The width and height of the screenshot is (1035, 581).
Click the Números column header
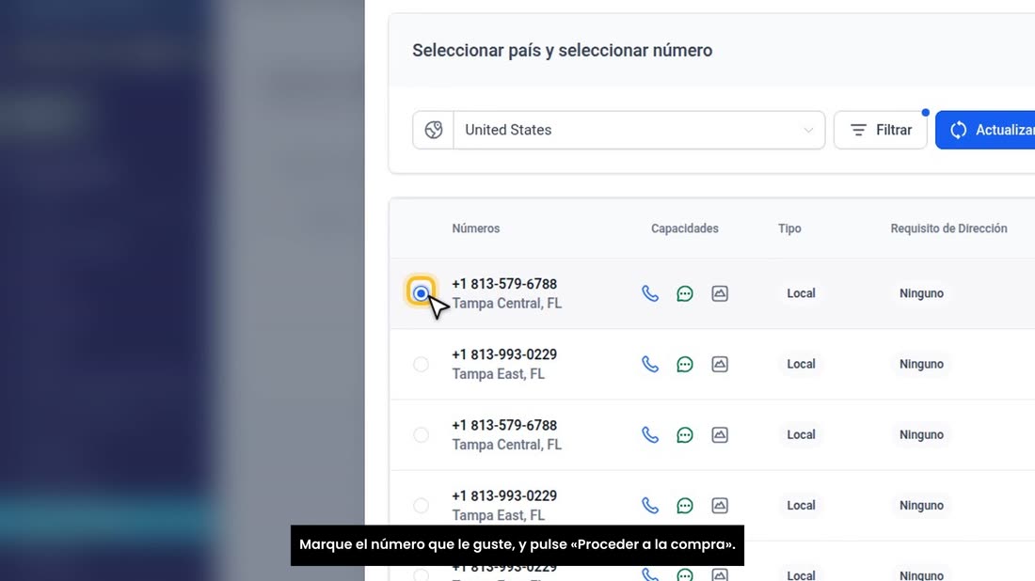476,228
